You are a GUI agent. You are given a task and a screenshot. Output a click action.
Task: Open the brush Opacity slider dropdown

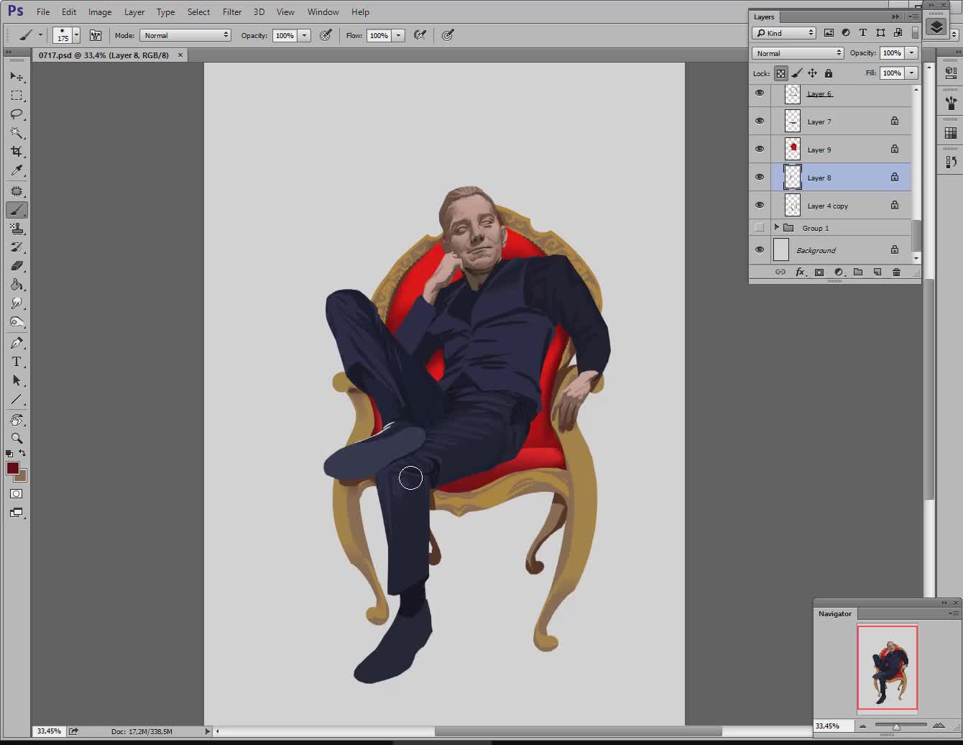pyautogui.click(x=305, y=35)
